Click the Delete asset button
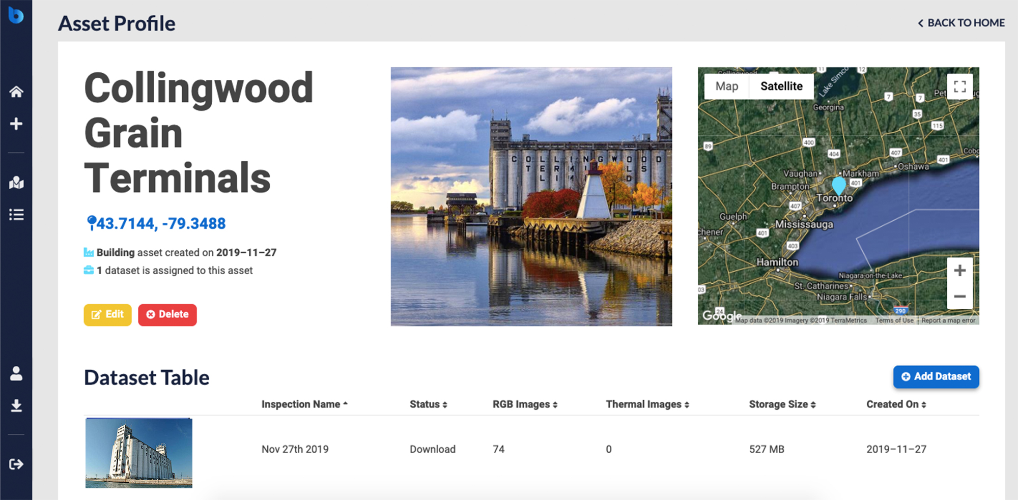 point(167,315)
